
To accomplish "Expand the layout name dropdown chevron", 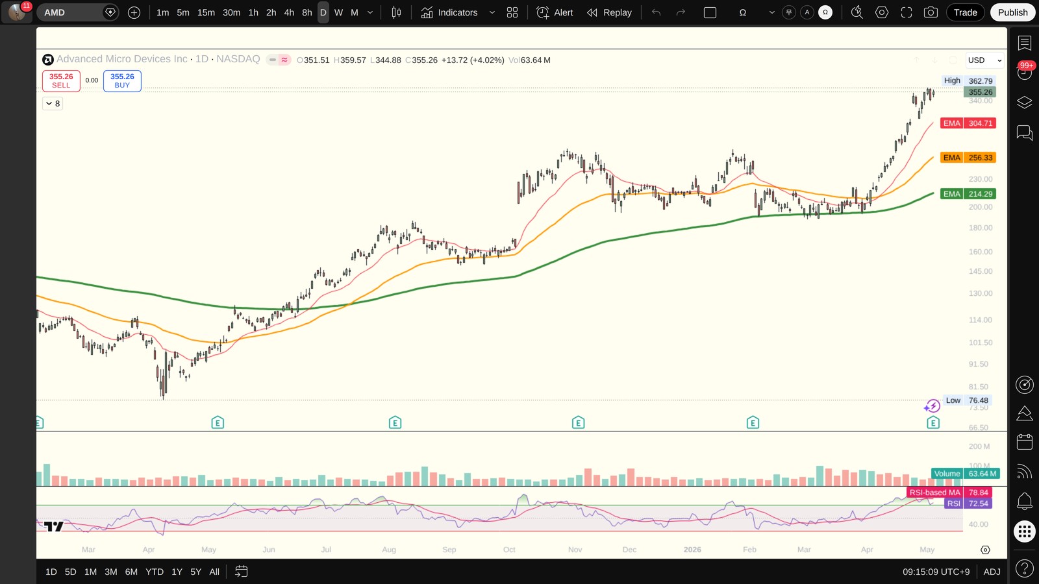I will pos(771,12).
